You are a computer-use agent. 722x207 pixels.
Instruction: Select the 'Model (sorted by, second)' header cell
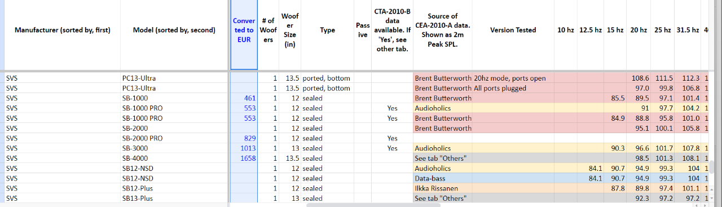[174, 30]
